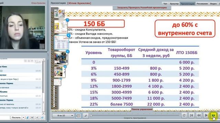Open slide thumbnail number 9
This screenshot has width=220, height=123.
click(61, 58)
